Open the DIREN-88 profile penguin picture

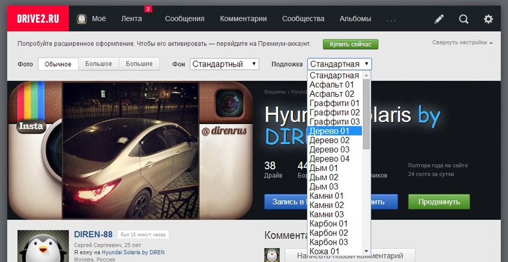pos(43,246)
